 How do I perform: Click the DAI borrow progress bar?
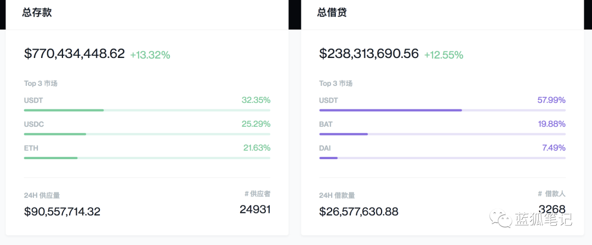[442, 158]
